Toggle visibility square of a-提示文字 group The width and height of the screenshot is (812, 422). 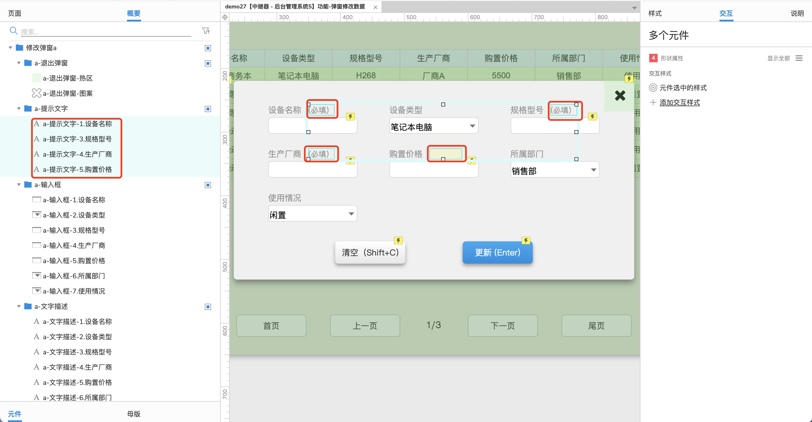pyautogui.click(x=208, y=109)
